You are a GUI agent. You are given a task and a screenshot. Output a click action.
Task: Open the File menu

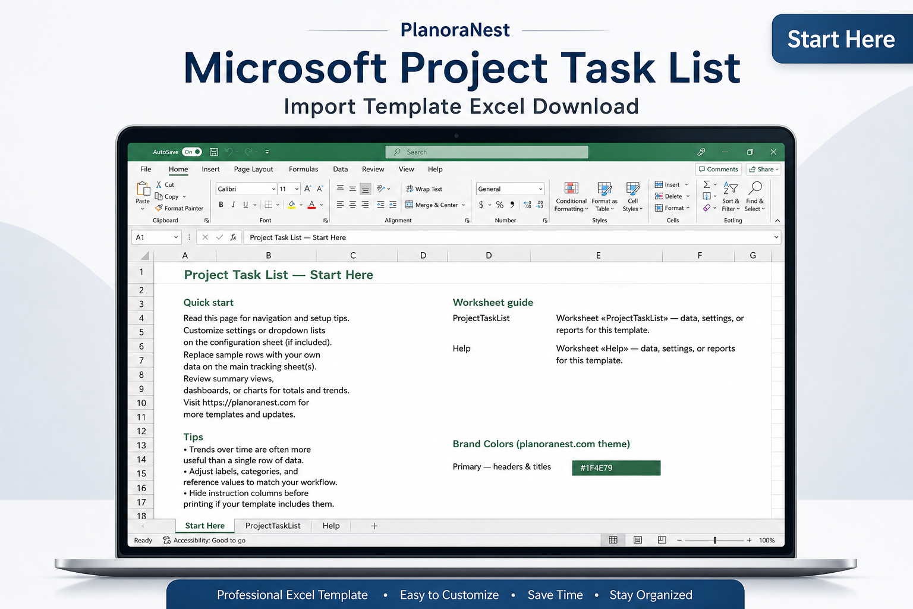[146, 169]
